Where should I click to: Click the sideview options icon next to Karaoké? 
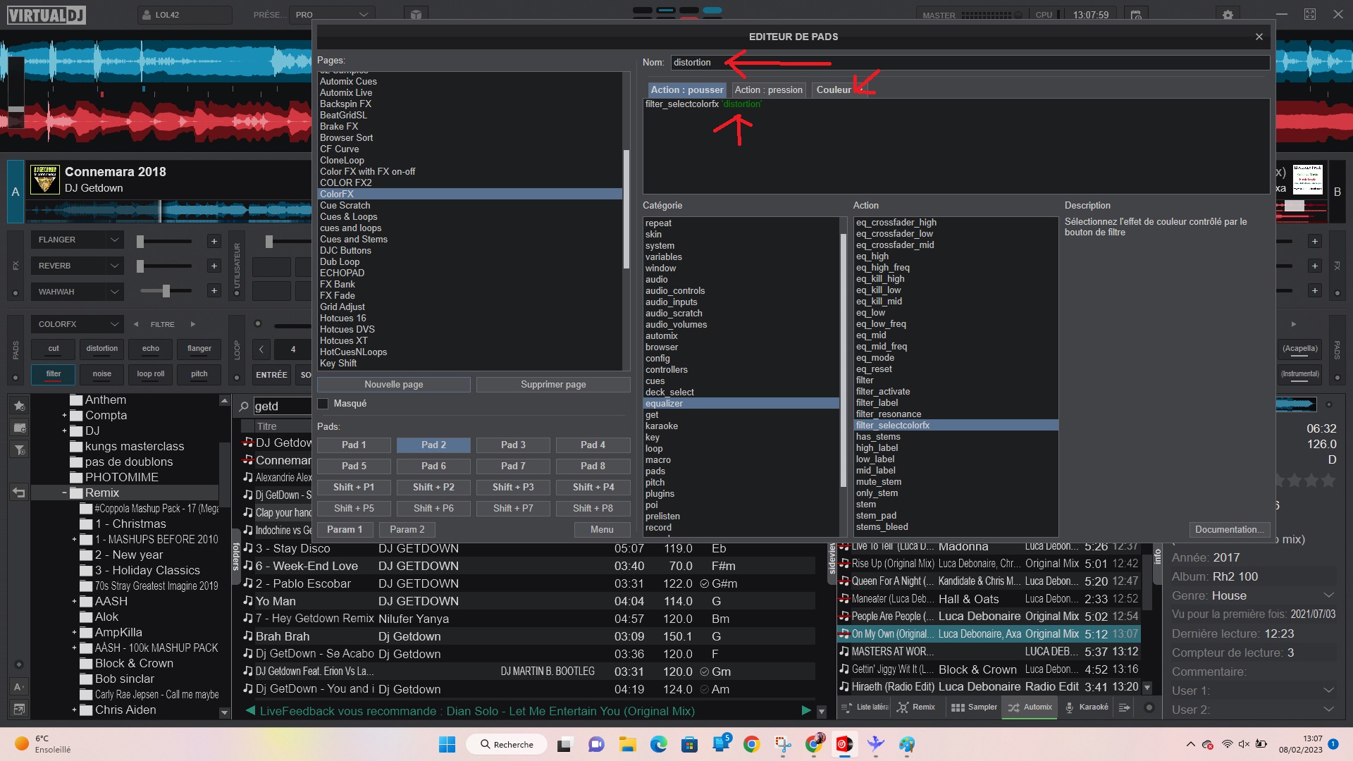[1124, 707]
